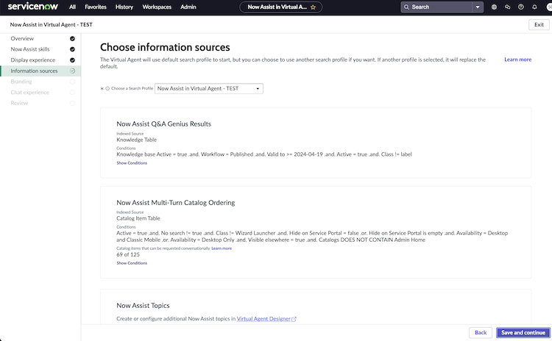Open the Choose a Search Profile dropdown
Viewport: 552px width, 341px height.
click(x=209, y=89)
